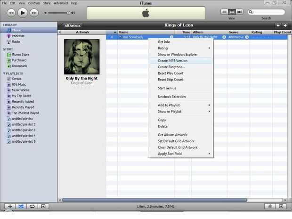Choose Get Album Artwork
Image resolution: width=292 pixels, height=219 pixels.
pos(181,135)
